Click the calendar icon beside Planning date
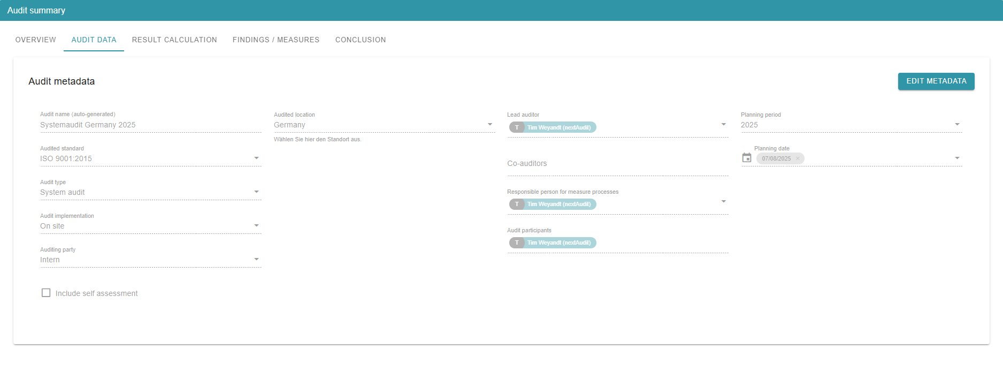This screenshot has width=1003, height=387. click(x=747, y=158)
